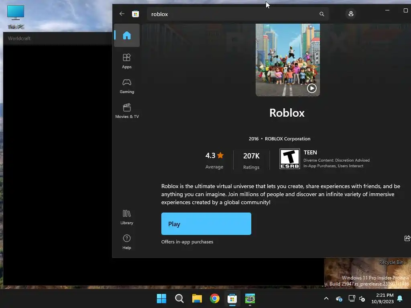The width and height of the screenshot is (411, 308).
Task: Click the TEEN rating label
Action: point(310,152)
